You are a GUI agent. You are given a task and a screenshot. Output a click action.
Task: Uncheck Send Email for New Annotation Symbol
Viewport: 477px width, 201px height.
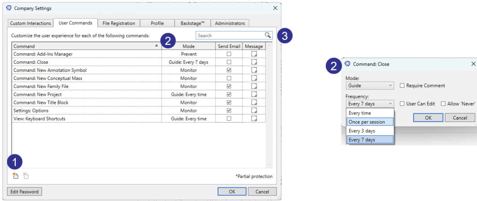(229, 70)
